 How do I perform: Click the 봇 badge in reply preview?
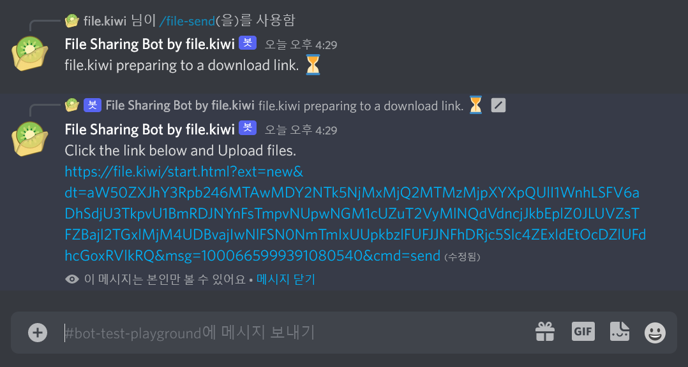[x=93, y=105]
